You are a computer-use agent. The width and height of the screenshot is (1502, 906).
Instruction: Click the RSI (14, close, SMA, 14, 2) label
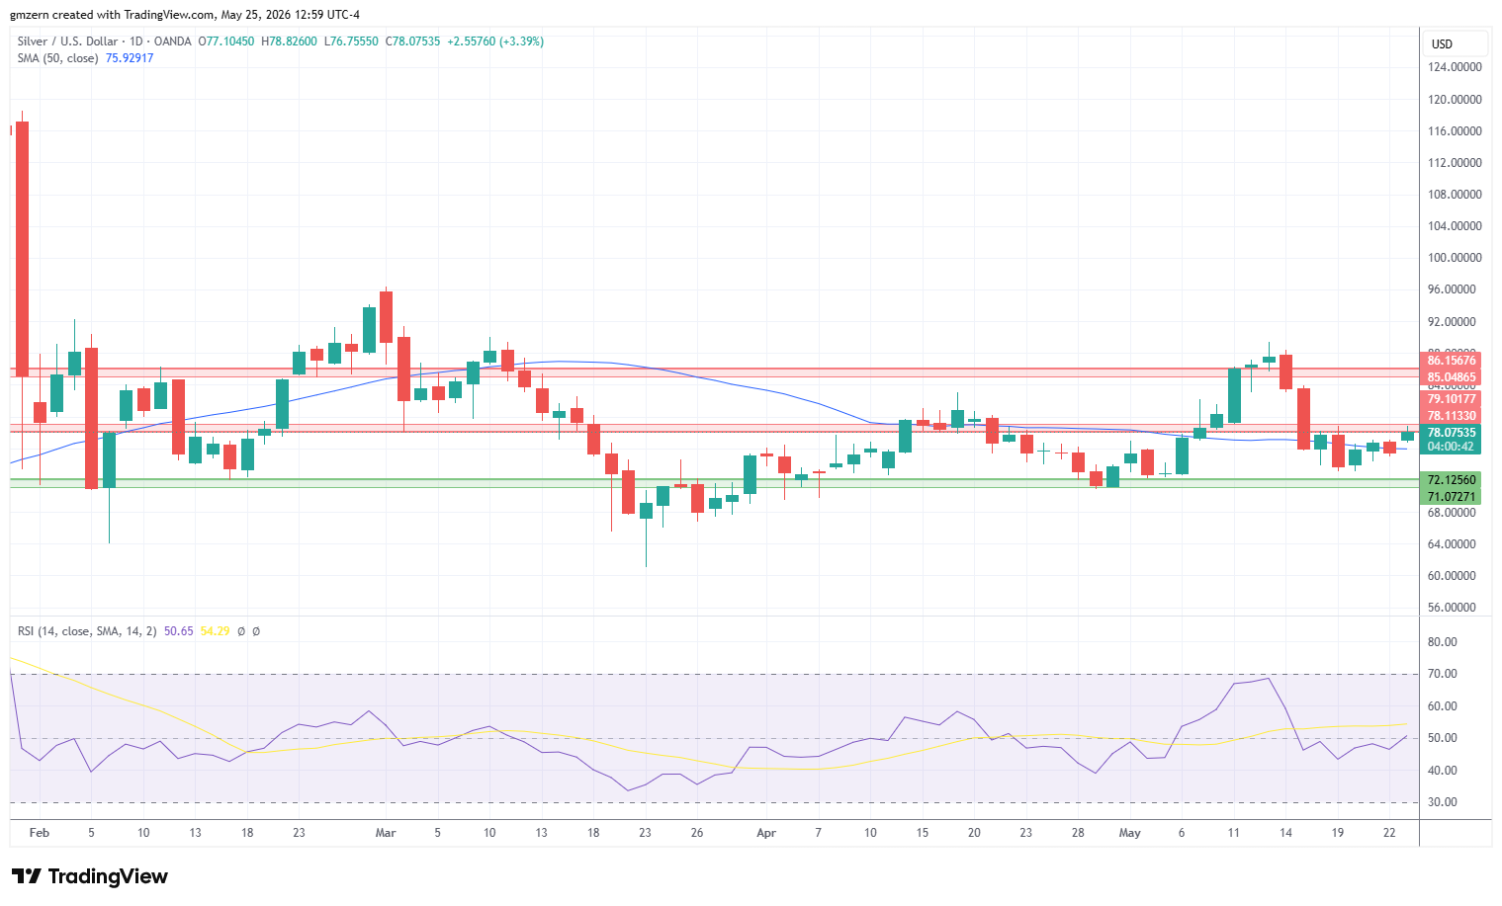[x=87, y=631]
